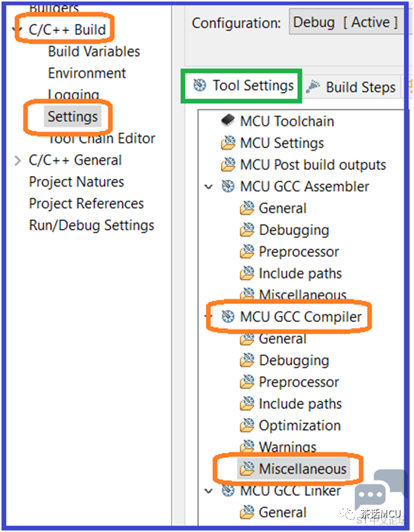
Task: Click the MCU Post build outputs icon
Action: click(228, 164)
